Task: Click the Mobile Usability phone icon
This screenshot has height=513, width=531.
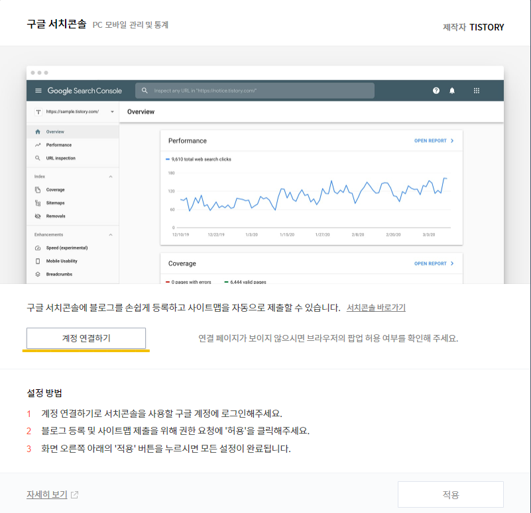Action: point(38,261)
